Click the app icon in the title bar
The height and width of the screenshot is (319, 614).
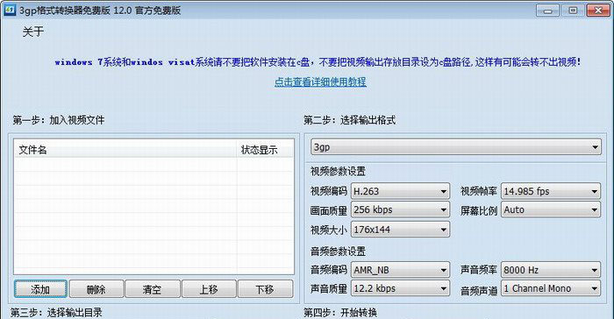(10, 10)
